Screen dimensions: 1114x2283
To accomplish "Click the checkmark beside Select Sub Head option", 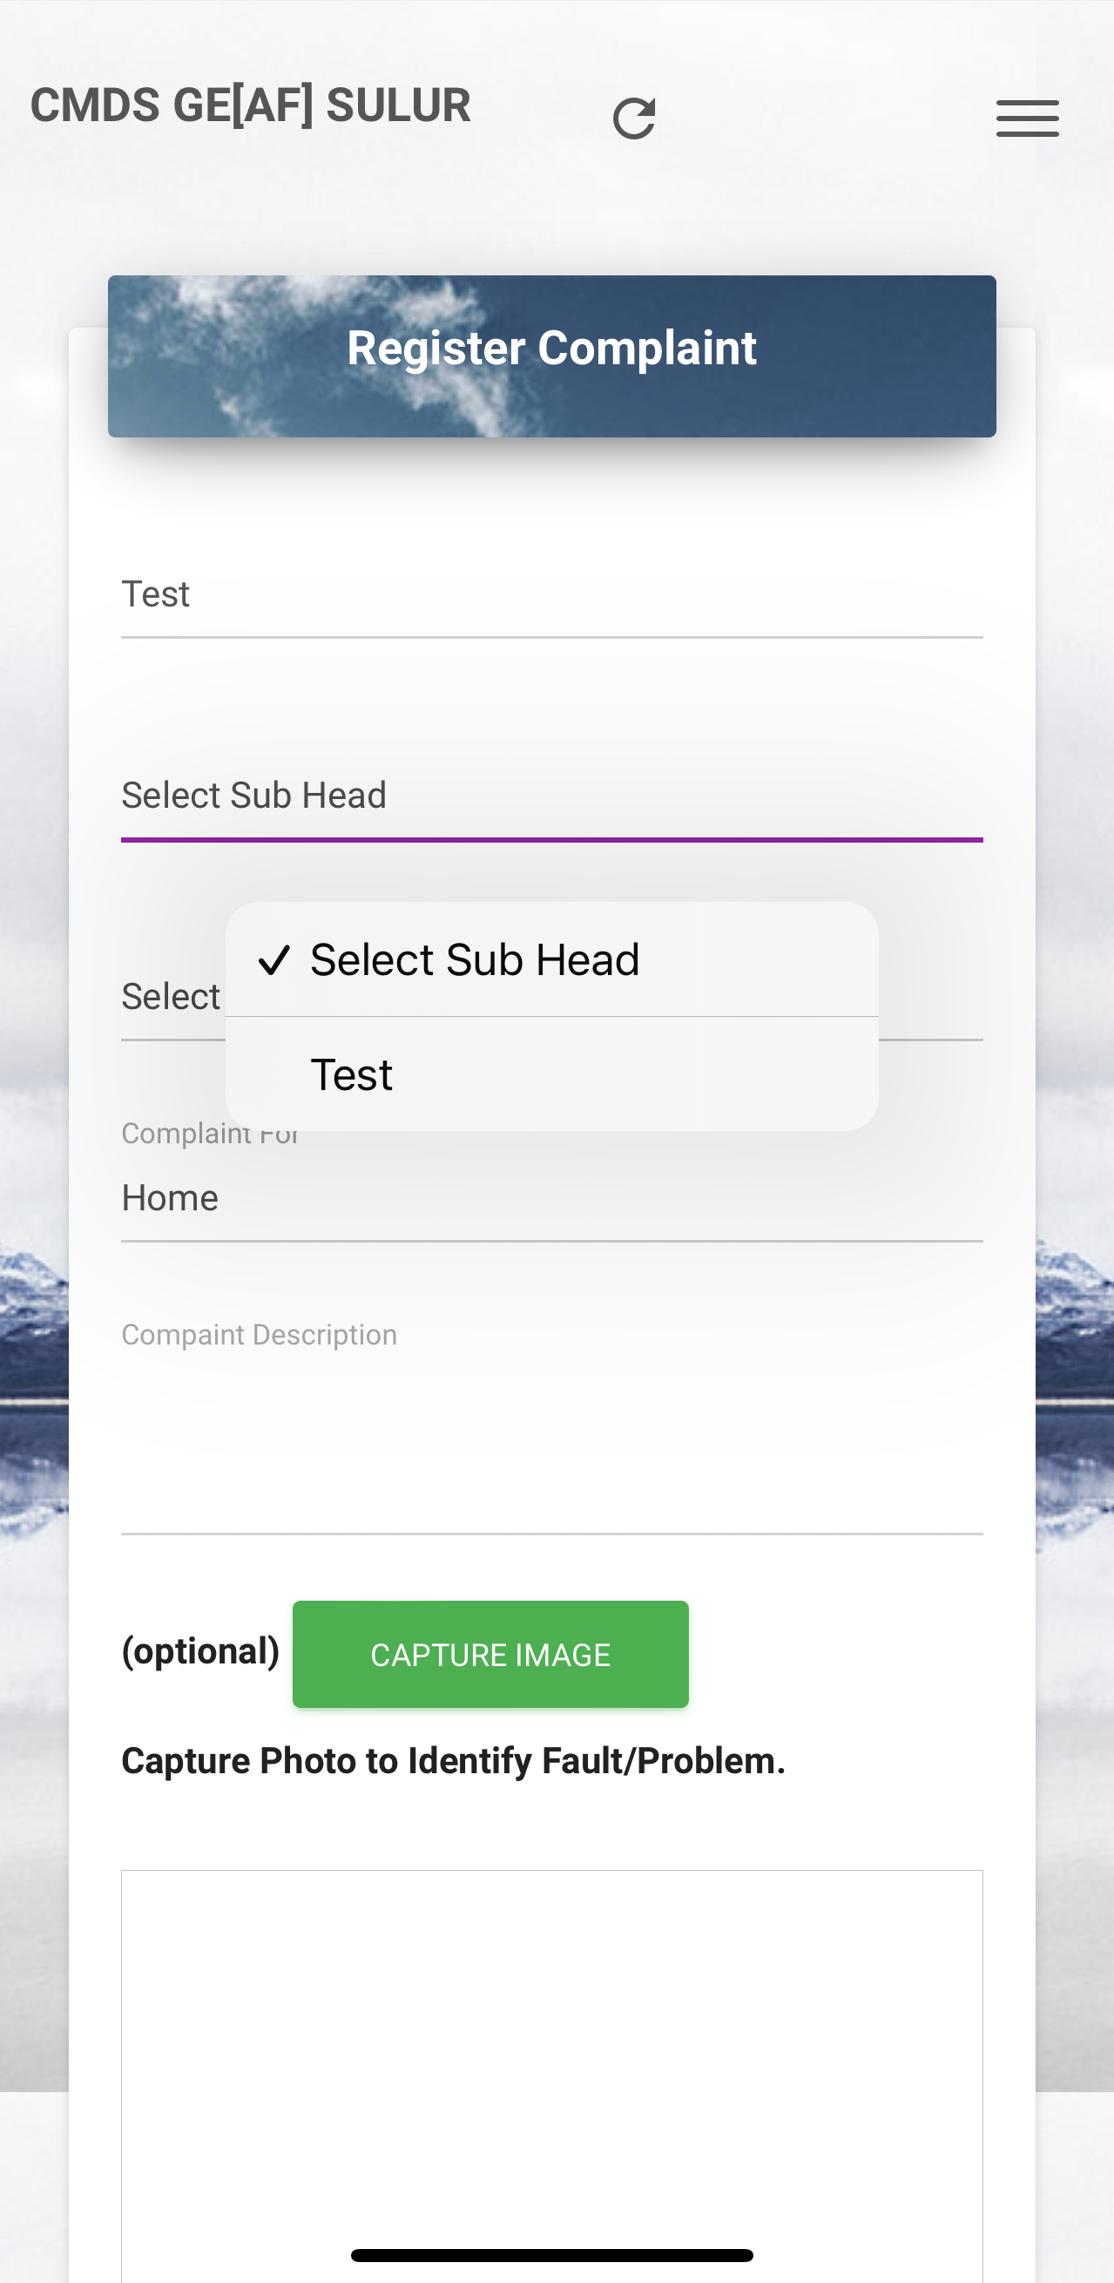I will (274, 959).
